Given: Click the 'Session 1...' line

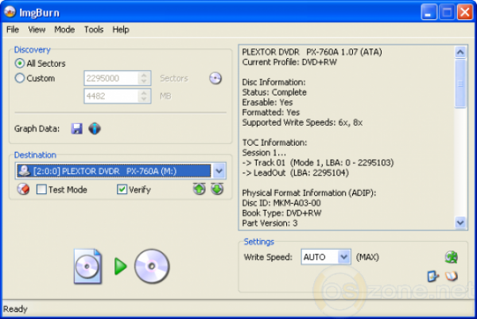Looking at the screenshot, I should 264,153.
